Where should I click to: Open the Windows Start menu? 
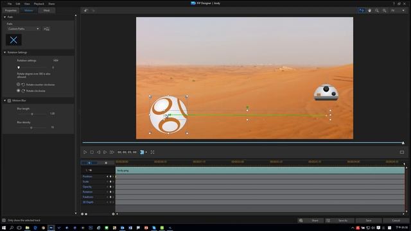[4, 228]
